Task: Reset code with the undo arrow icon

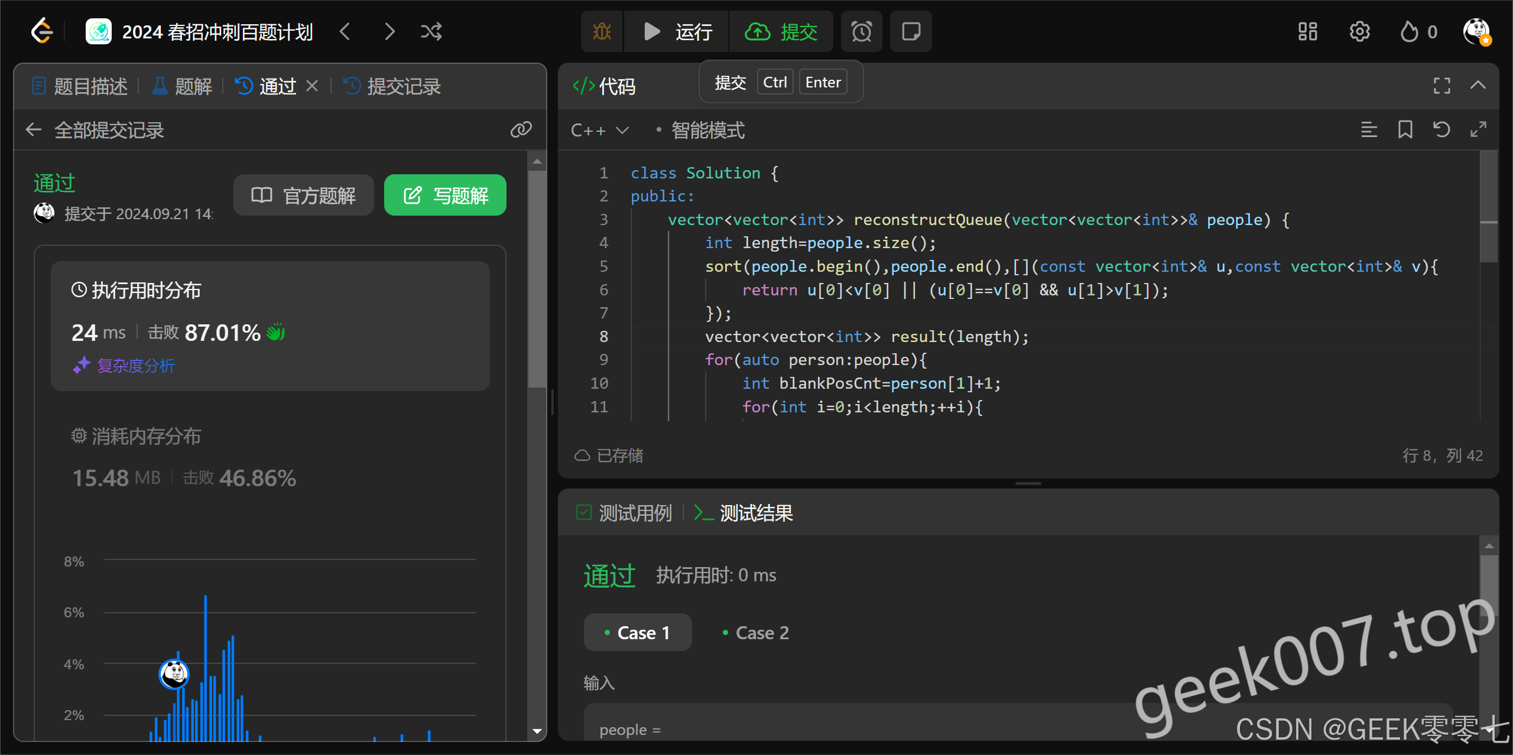Action: click(x=1441, y=129)
